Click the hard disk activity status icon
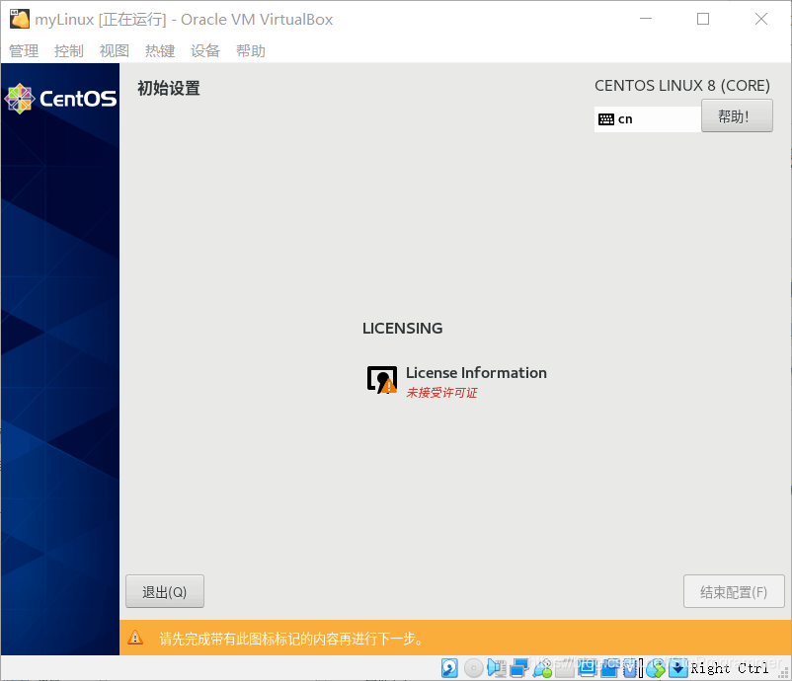Viewport: 792px width, 681px height. point(449,668)
